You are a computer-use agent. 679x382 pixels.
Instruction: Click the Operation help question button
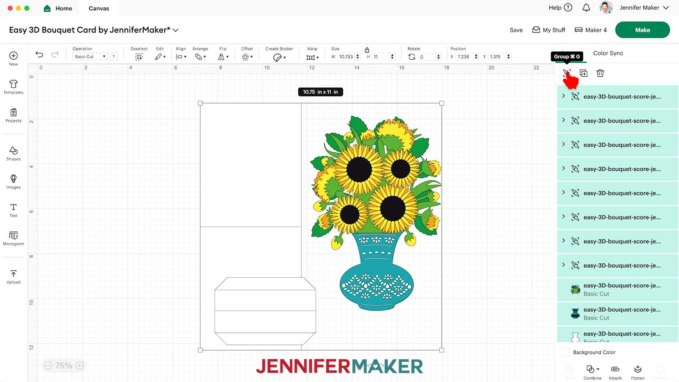114,57
